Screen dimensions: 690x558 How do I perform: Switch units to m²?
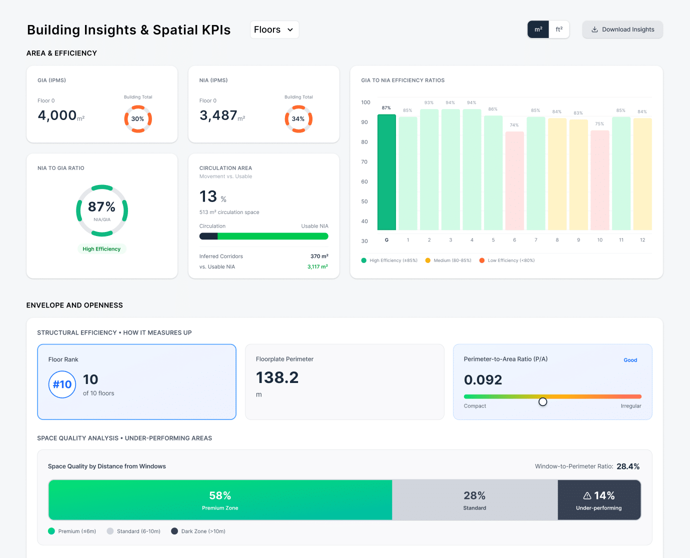point(538,29)
